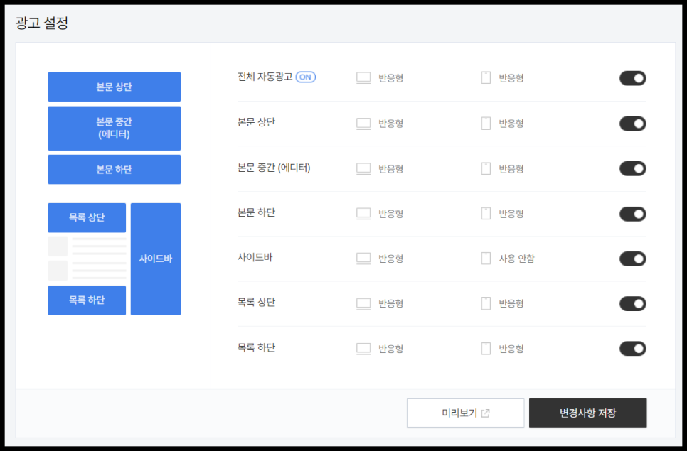Click the mobile phone icon in 전체 자동광고 row
The width and height of the screenshot is (687, 451).
(x=486, y=78)
